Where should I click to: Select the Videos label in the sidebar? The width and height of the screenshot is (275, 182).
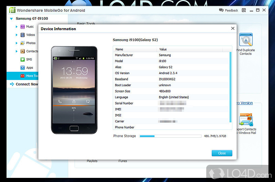coord(31,35)
